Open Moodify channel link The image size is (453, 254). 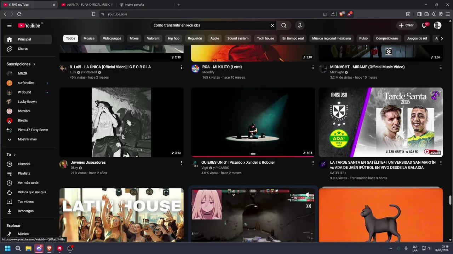tap(208, 72)
